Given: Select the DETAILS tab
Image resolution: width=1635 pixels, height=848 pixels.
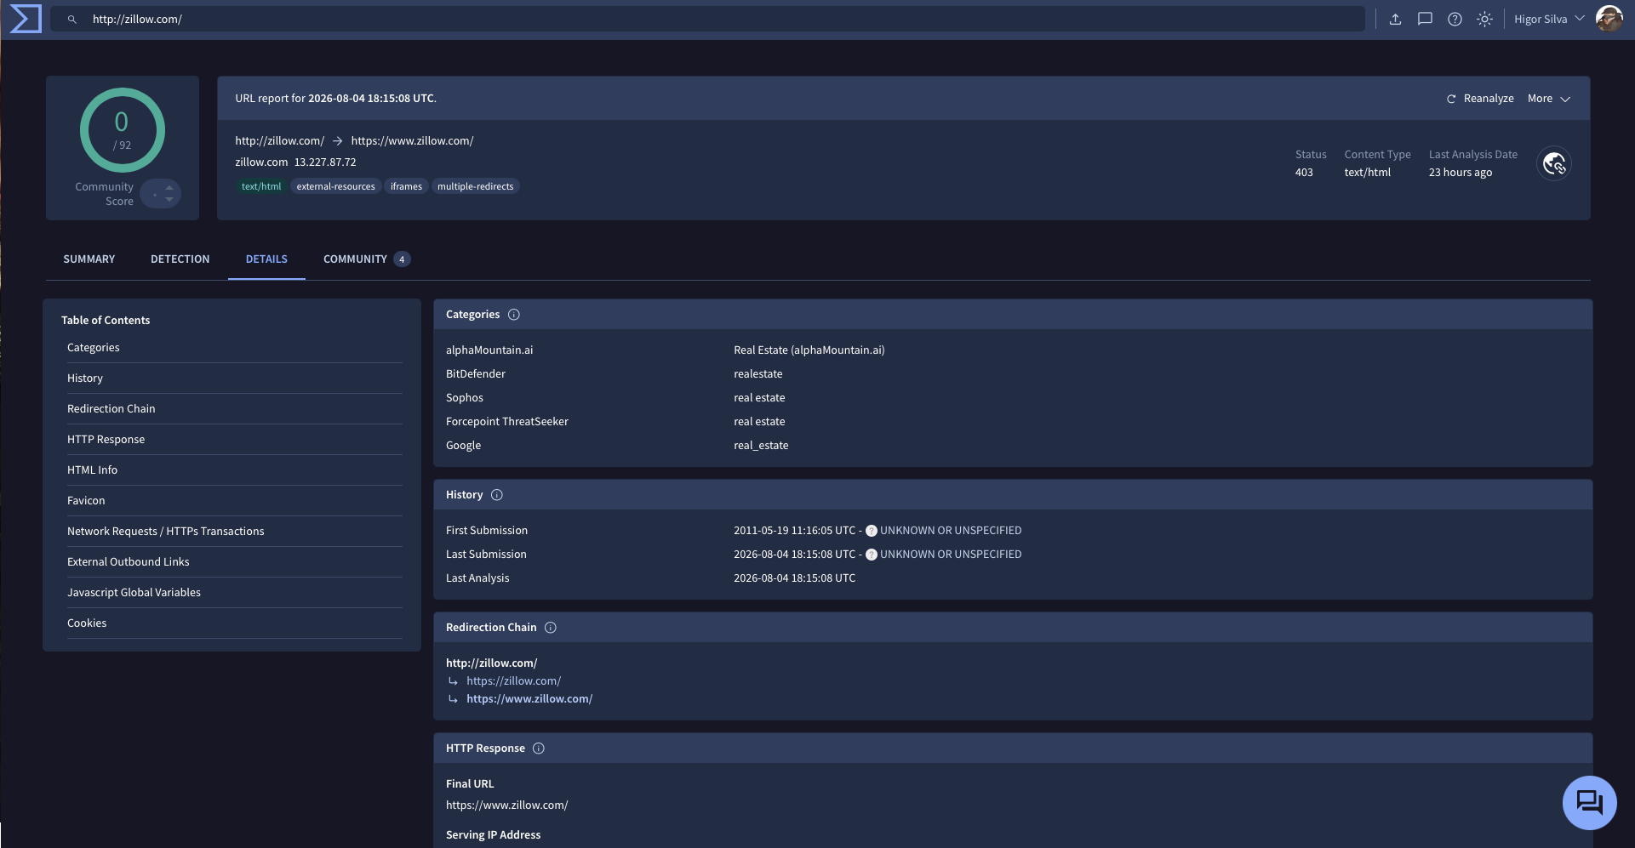Looking at the screenshot, I should click(x=266, y=259).
